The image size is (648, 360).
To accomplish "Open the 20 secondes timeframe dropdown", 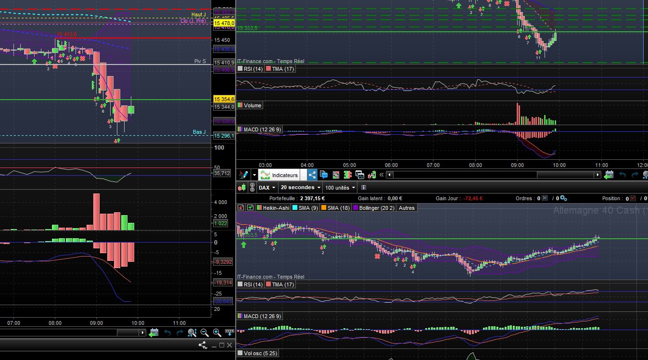I will pyautogui.click(x=301, y=188).
